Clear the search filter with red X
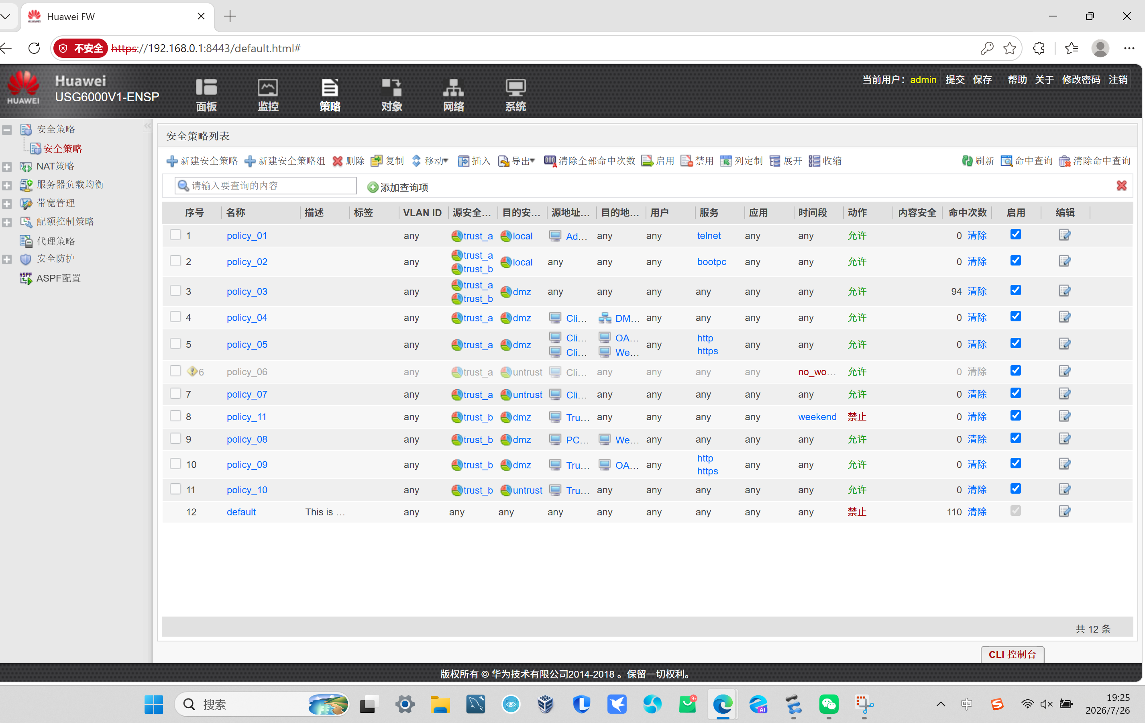This screenshot has width=1145, height=723. [x=1122, y=186]
